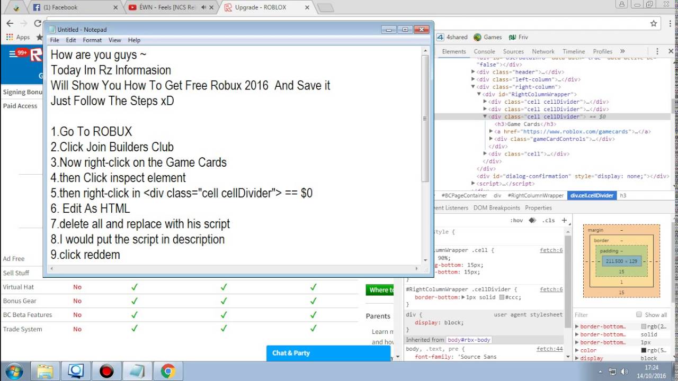
Task: Expand the div class="header" node
Action: tap(473, 72)
